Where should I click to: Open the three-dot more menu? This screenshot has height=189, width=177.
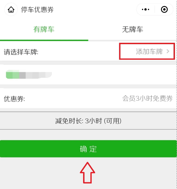pyautogui.click(x=146, y=9)
